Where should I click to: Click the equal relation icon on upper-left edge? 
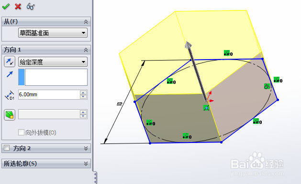(x=171, y=82)
